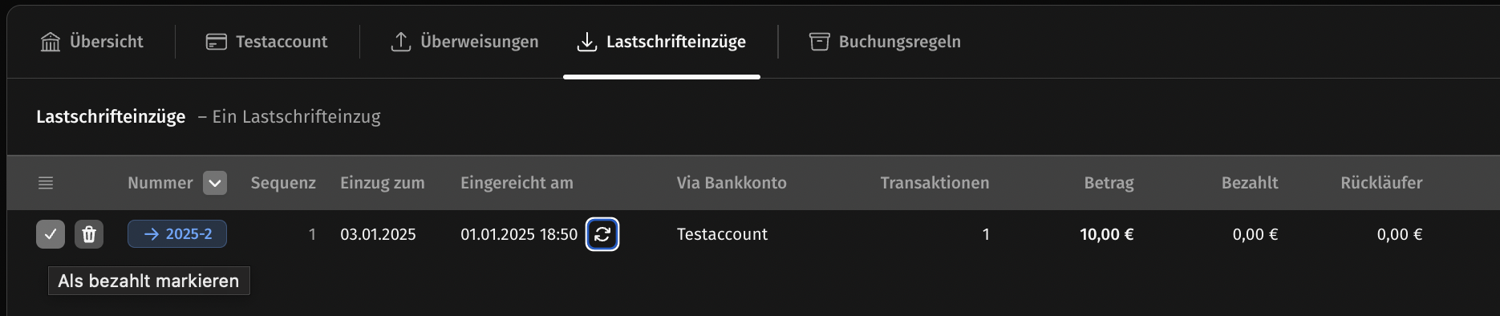1500x316 pixels.
Task: Delete the direct debit with trash icon
Action: click(89, 234)
